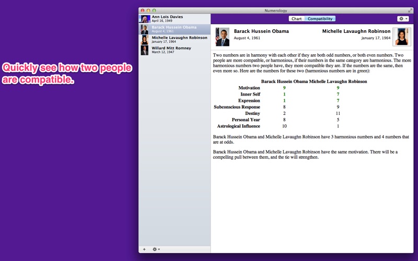The width and height of the screenshot is (418, 261).
Task: Click Barack Obama's sidebar photo thumbnail
Action: (x=145, y=30)
